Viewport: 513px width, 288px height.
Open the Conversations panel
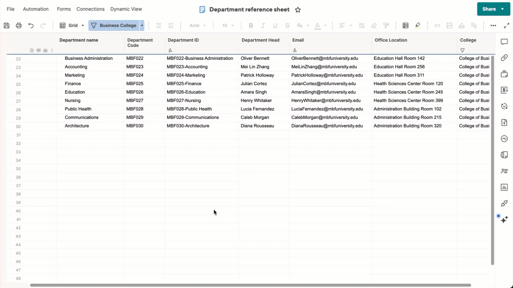click(504, 42)
